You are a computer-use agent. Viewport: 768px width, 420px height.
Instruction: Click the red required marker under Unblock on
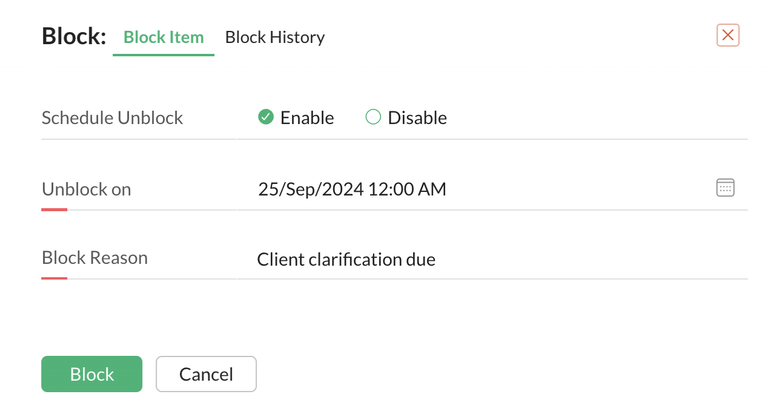point(54,209)
